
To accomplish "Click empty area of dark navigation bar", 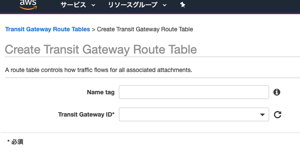I will 239,6.
